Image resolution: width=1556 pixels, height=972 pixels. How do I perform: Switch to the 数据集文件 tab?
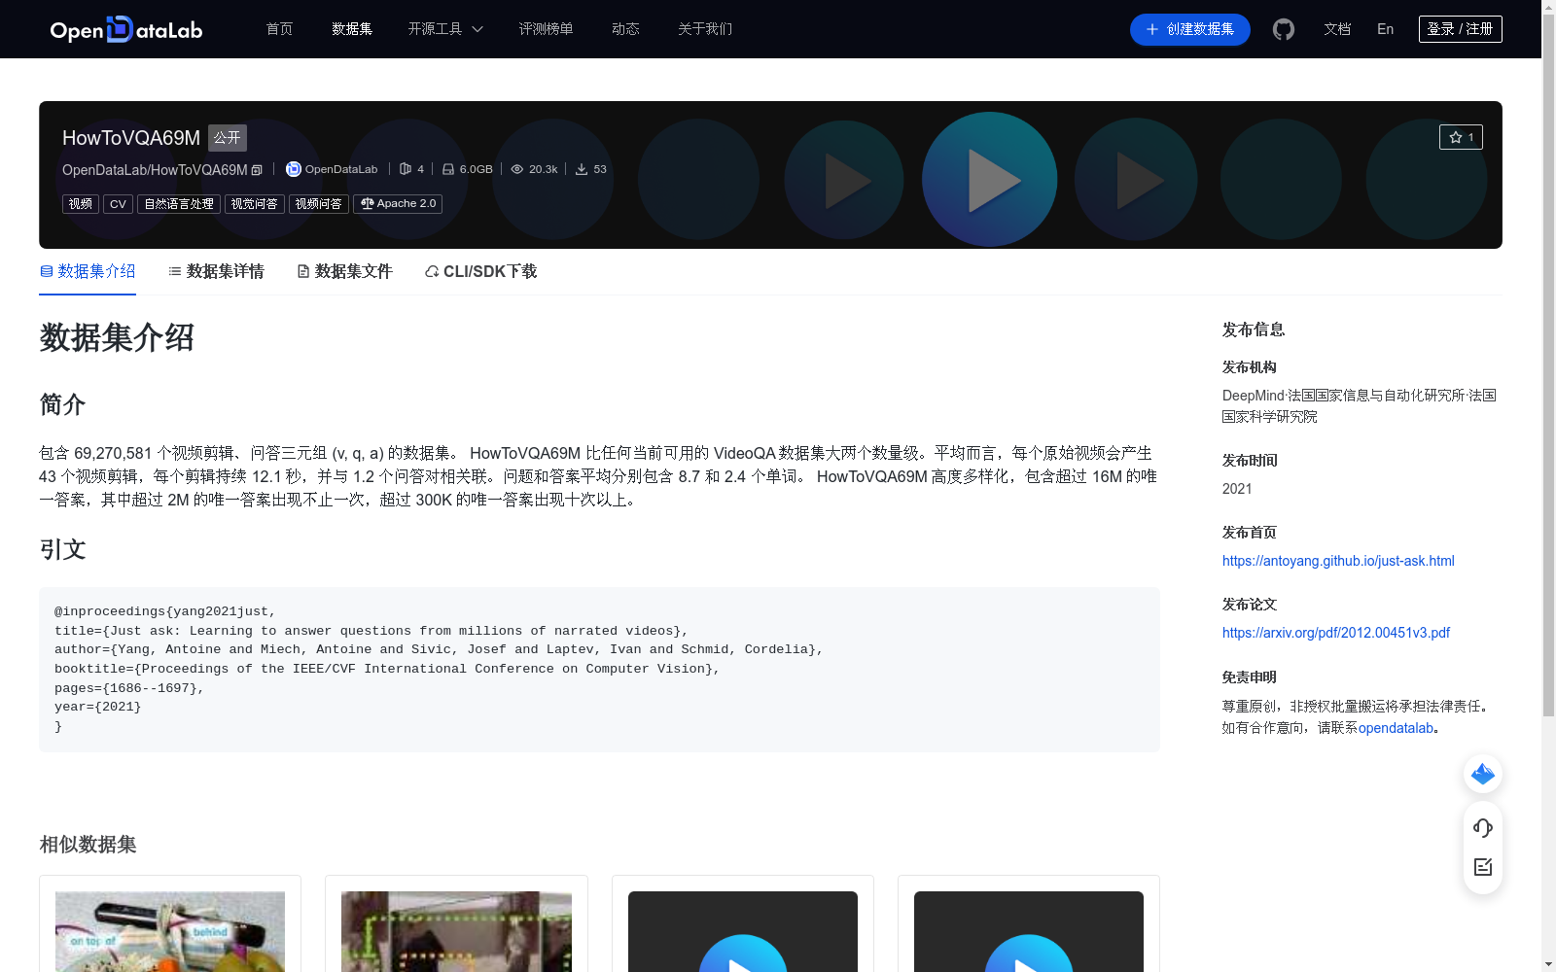pyautogui.click(x=344, y=271)
